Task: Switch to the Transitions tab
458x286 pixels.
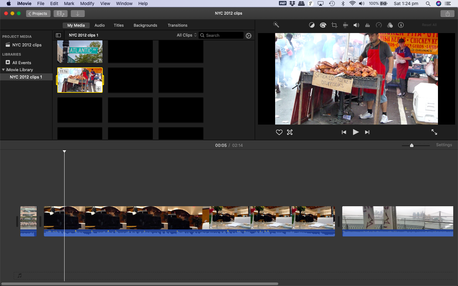Action: pos(177,25)
